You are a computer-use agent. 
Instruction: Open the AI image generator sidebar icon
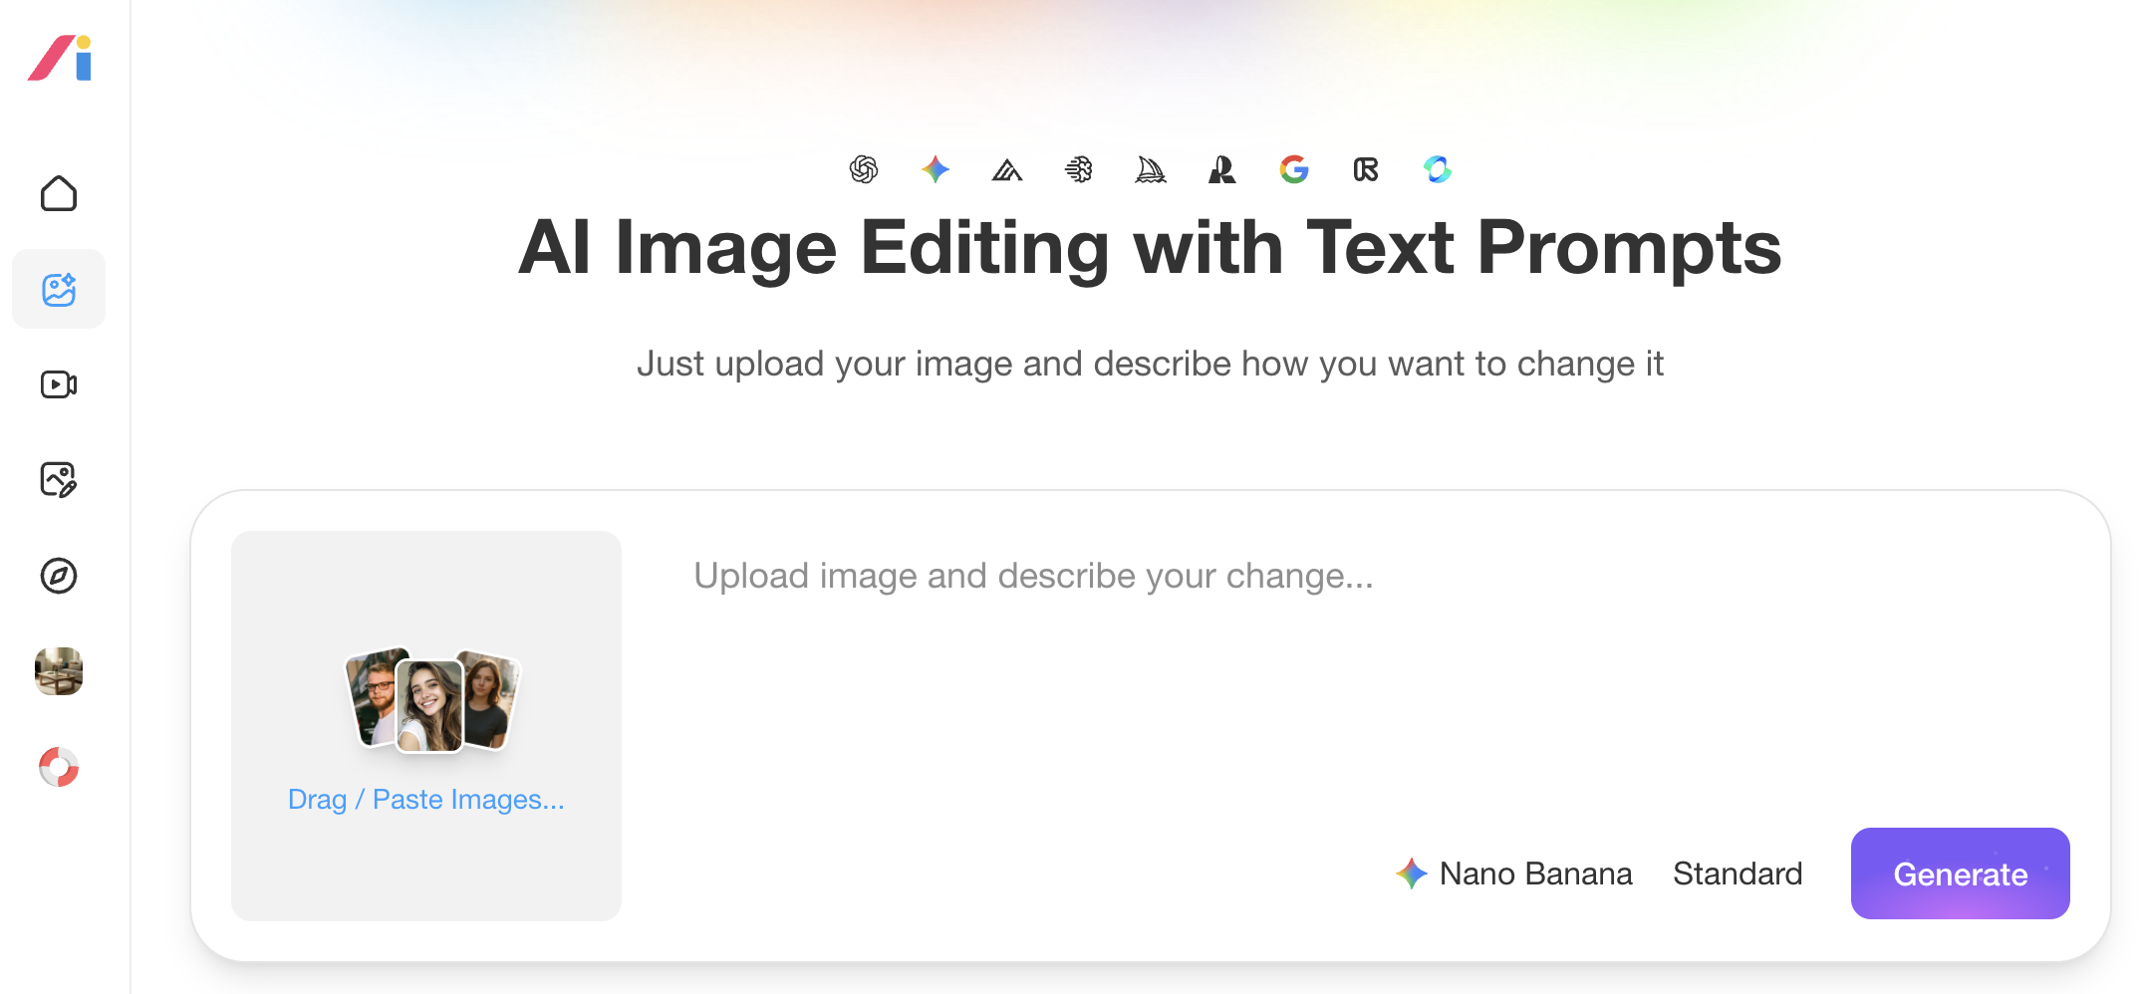(x=59, y=289)
